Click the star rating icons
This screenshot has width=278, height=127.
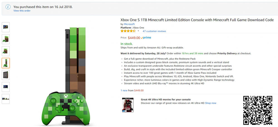coord(128,31)
